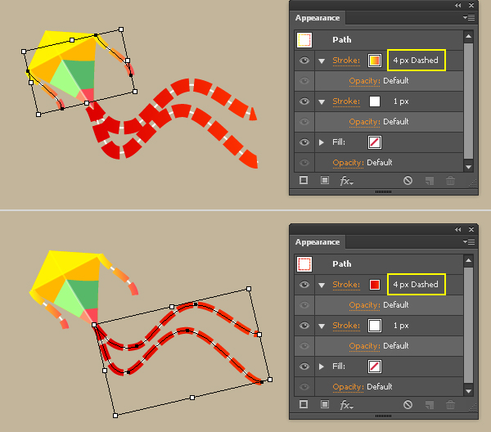Open bottom Appearance panel flyout menu
Image resolution: width=491 pixels, height=432 pixels.
tap(469, 241)
